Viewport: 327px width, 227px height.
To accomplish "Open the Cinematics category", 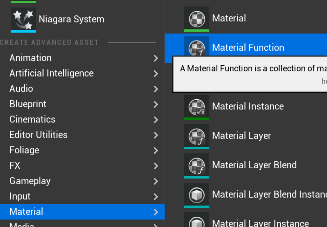I will (x=33, y=119).
